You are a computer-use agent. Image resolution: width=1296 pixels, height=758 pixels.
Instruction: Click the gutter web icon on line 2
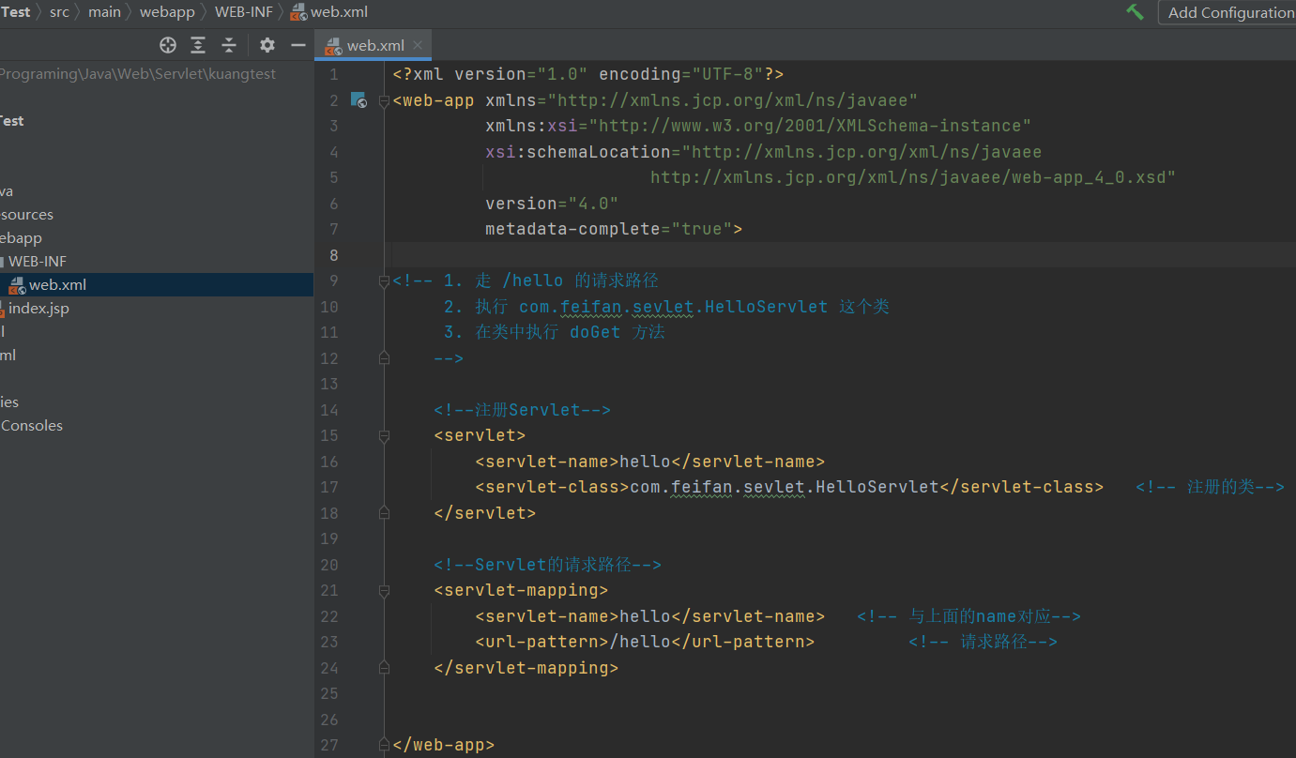click(358, 100)
